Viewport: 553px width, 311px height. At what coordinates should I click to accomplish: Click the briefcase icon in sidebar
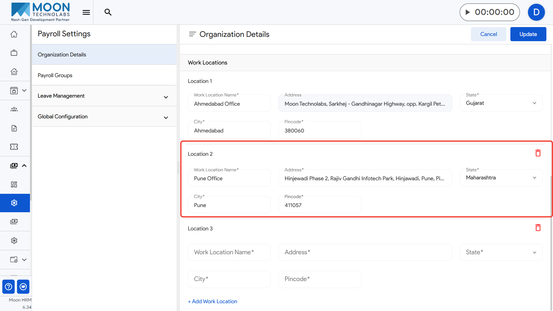coord(14,53)
